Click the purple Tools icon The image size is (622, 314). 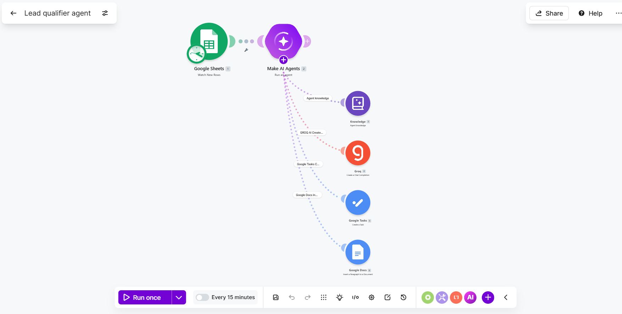coord(442,297)
